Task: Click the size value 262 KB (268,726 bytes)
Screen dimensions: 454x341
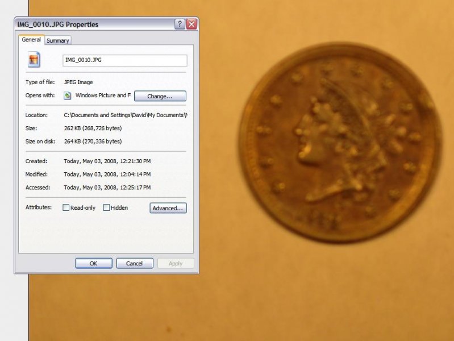Action: (x=93, y=128)
